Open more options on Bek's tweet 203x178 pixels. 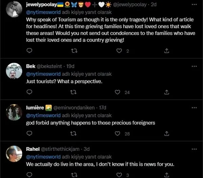[x=194, y=66]
